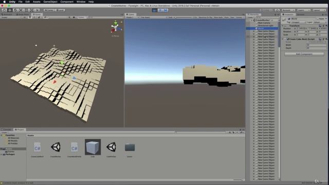Viewport: 329px width, 185px height.
Task: Open the Transform component help icon
Action: point(320,26)
